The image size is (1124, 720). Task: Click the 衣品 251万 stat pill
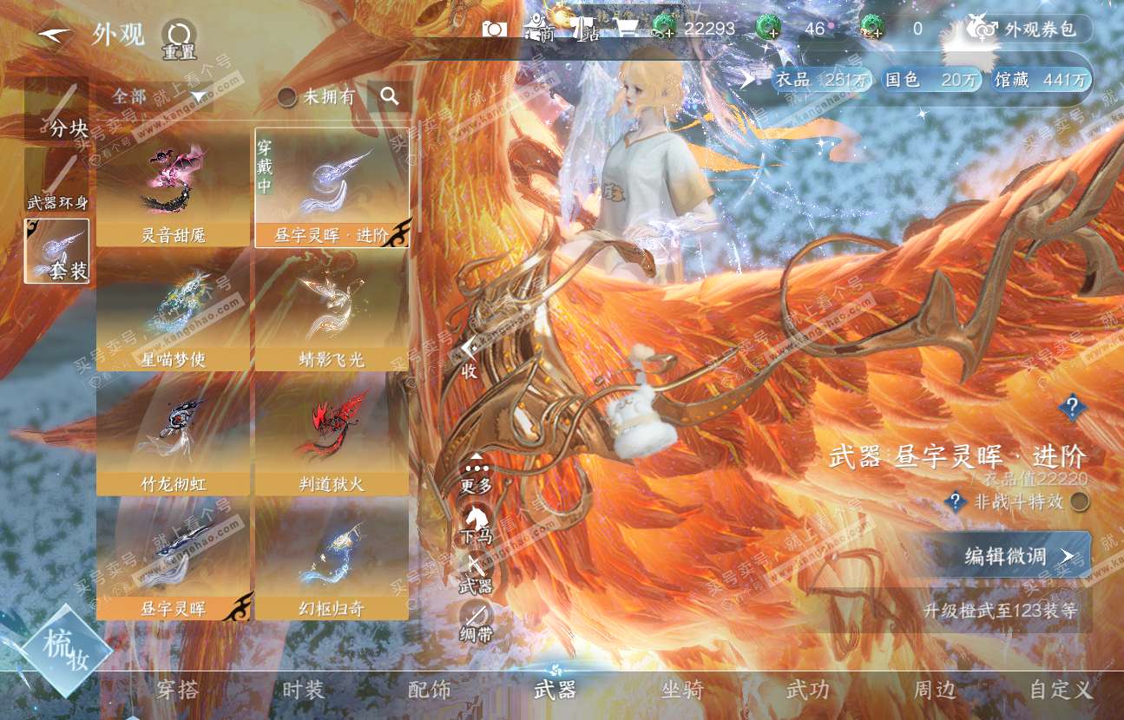point(822,80)
